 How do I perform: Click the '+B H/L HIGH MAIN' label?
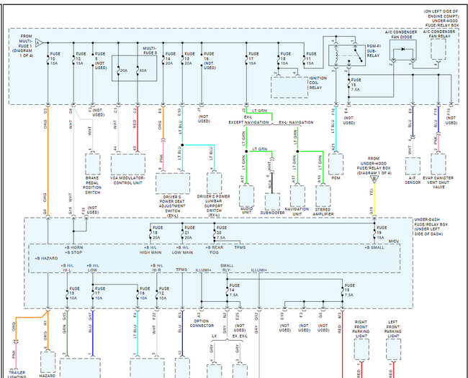150,250
